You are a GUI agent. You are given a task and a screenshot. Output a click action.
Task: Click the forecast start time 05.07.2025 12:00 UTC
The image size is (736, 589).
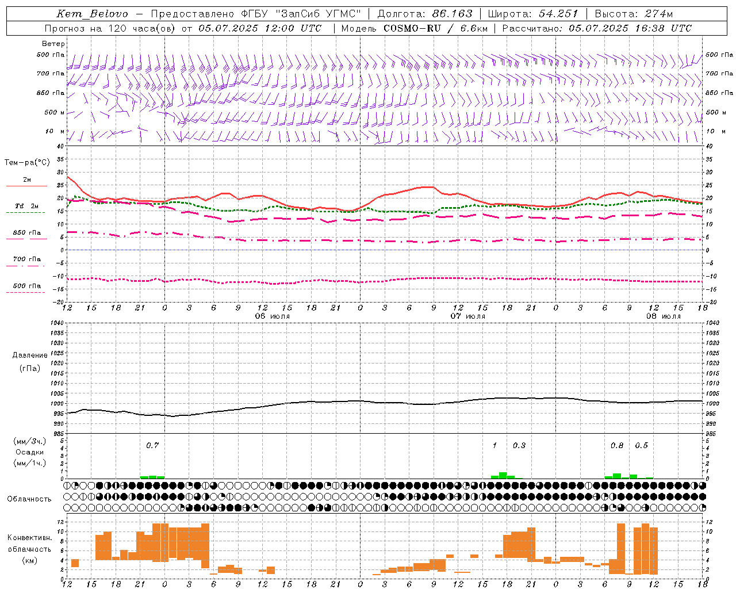point(260,28)
